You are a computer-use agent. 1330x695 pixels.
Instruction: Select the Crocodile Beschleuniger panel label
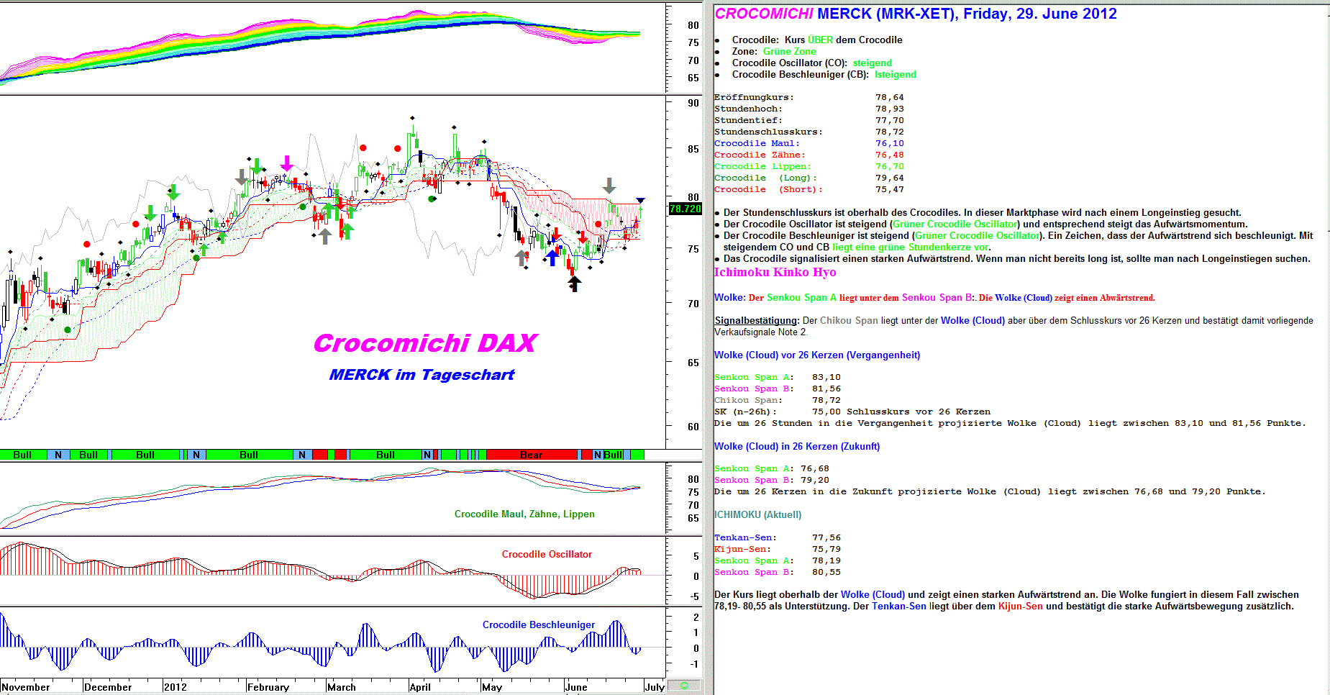[539, 624]
